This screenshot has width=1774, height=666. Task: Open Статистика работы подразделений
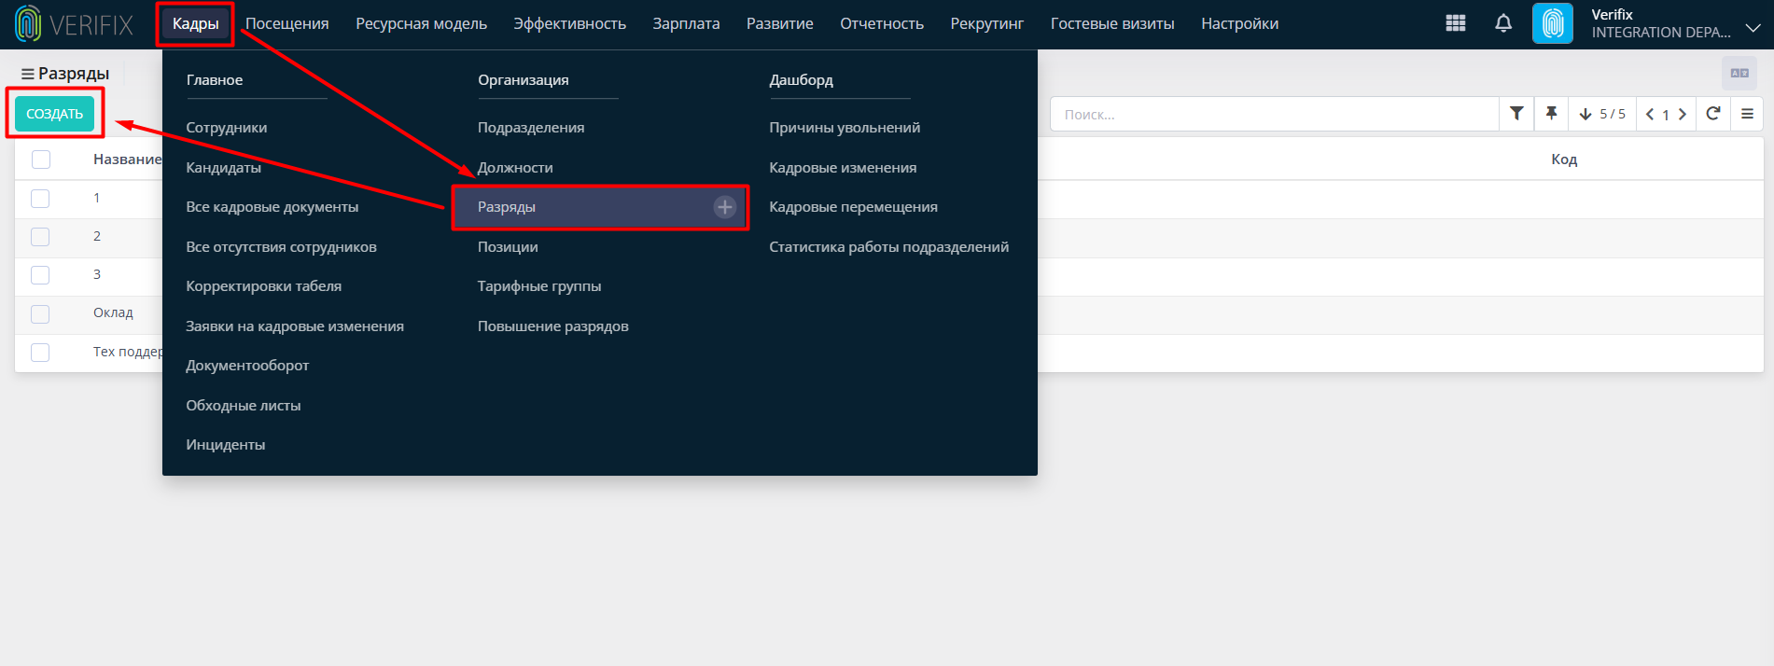(889, 247)
